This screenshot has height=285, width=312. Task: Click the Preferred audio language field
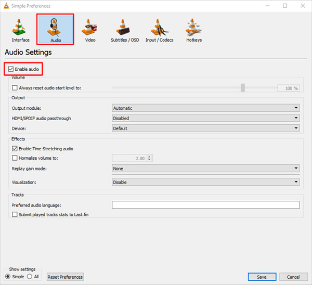coord(206,204)
